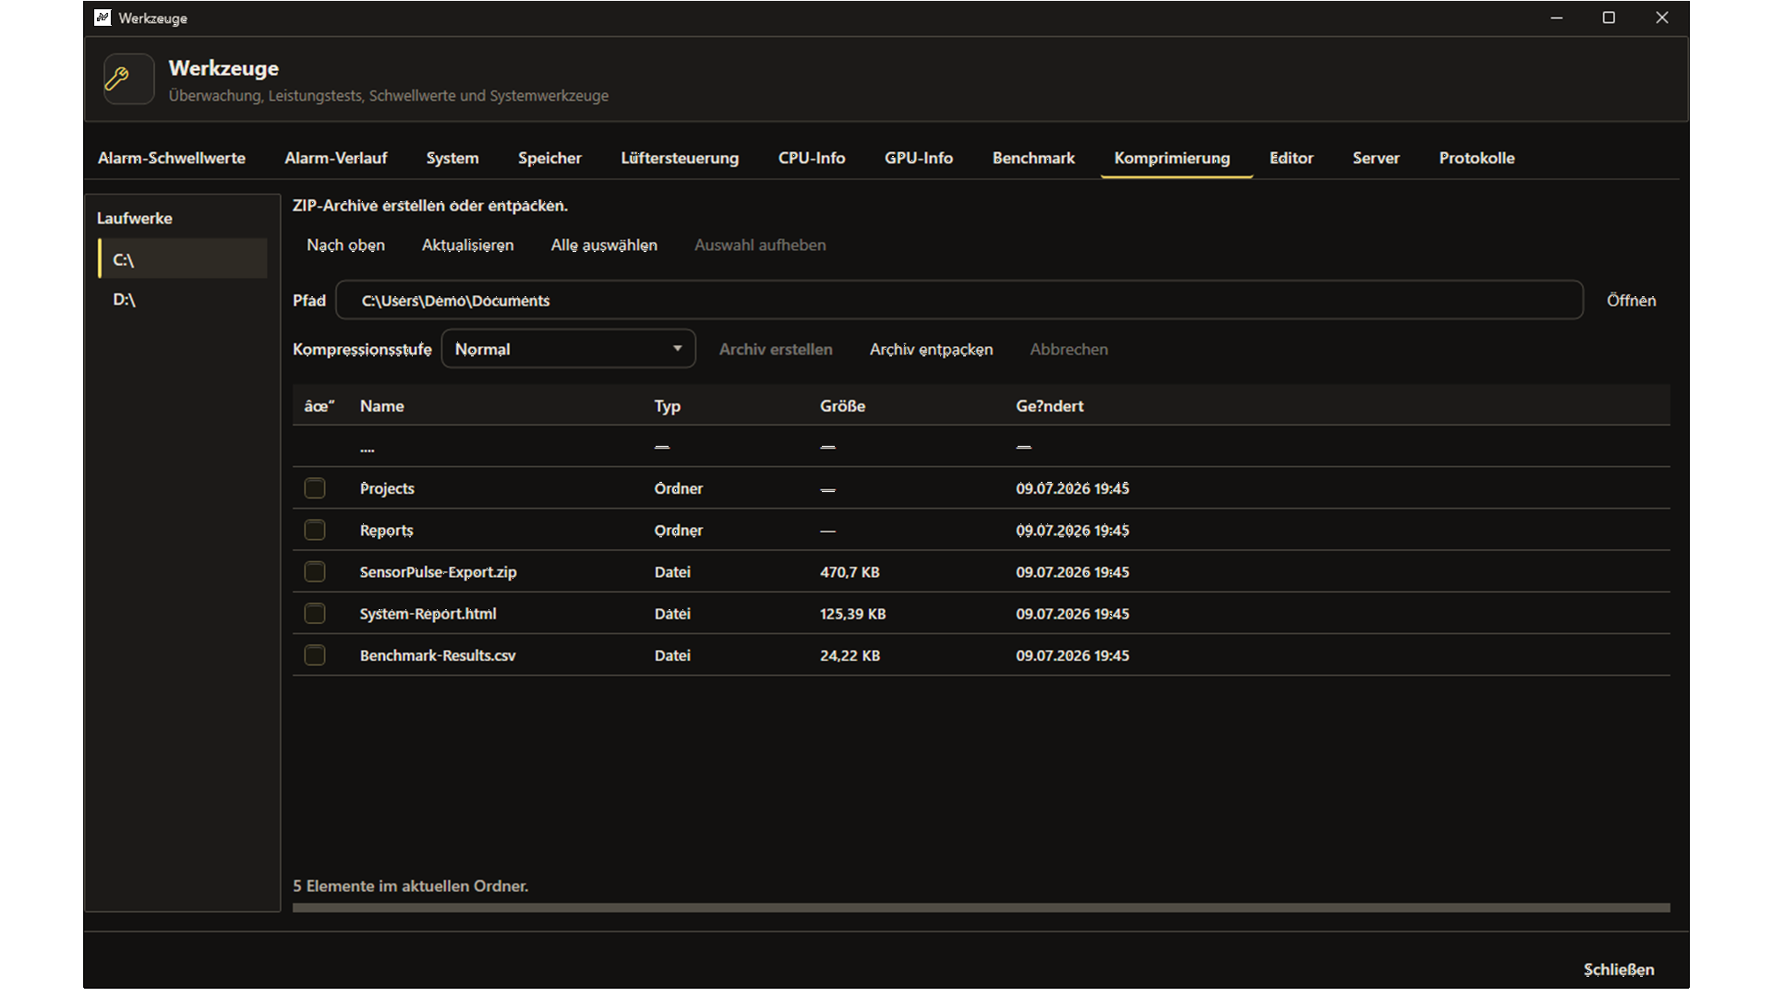The width and height of the screenshot is (1773, 997).
Task: Check the SensorPulse-Export.zip checkbox
Action: coord(315,571)
